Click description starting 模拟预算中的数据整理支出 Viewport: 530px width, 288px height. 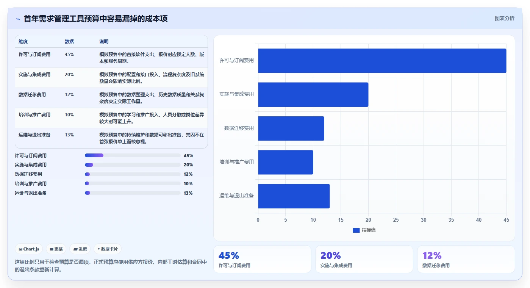(152, 98)
